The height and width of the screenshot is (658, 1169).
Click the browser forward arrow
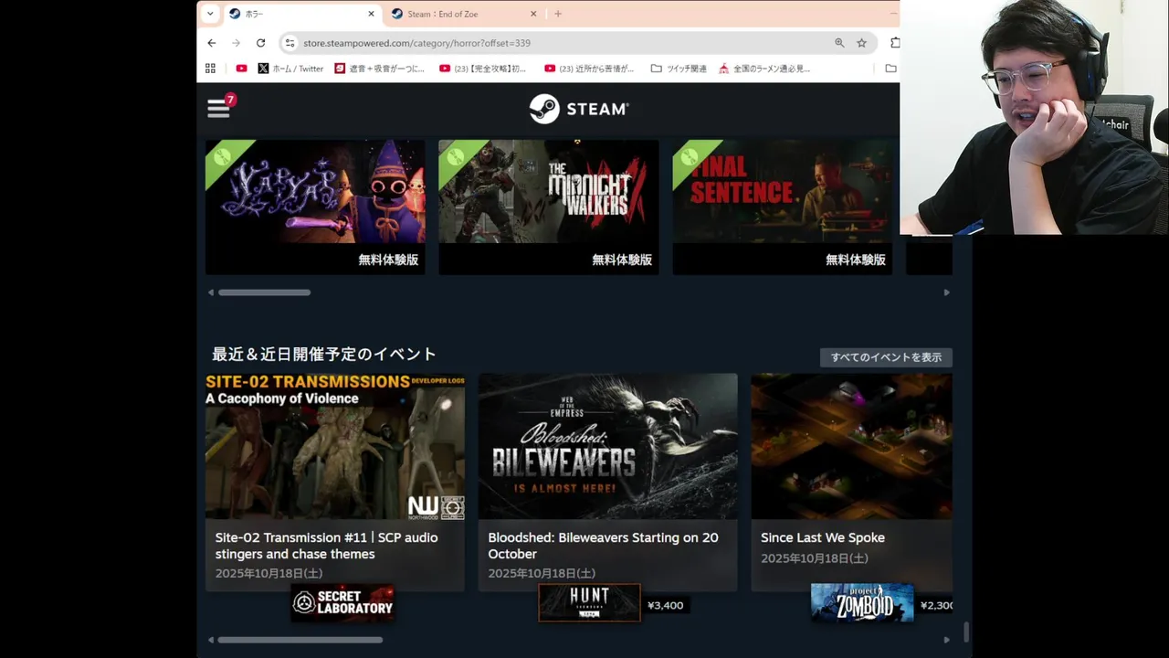click(x=236, y=43)
